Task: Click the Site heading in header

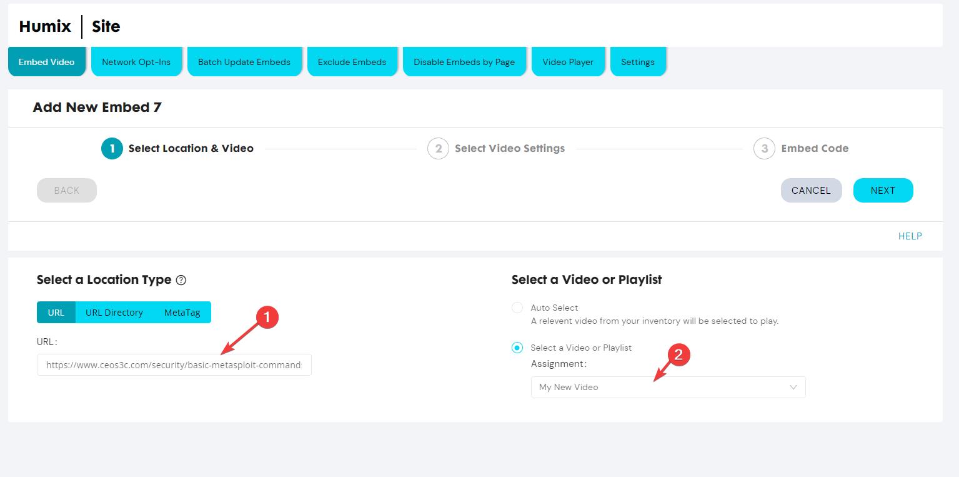Action: [106, 26]
